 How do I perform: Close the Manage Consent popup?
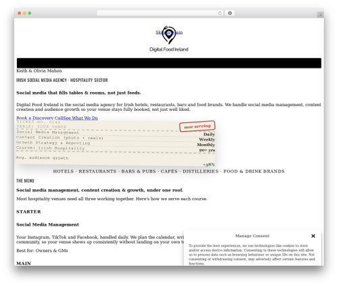313,236
